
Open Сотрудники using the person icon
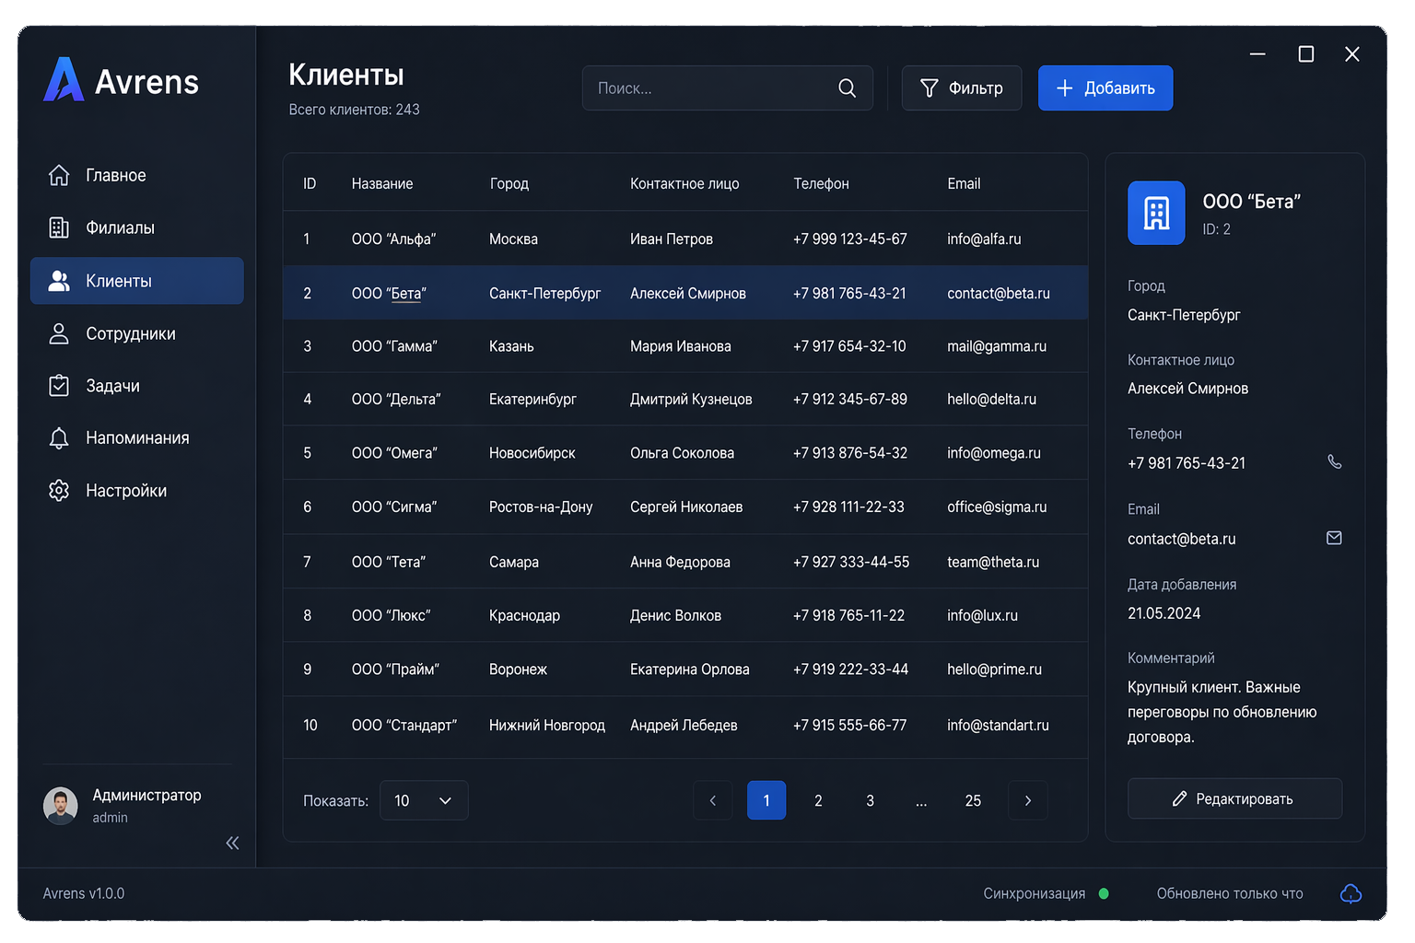(x=59, y=333)
